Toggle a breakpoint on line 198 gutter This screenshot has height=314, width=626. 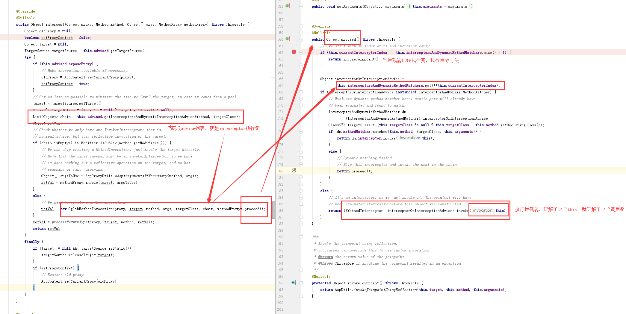(x=294, y=289)
